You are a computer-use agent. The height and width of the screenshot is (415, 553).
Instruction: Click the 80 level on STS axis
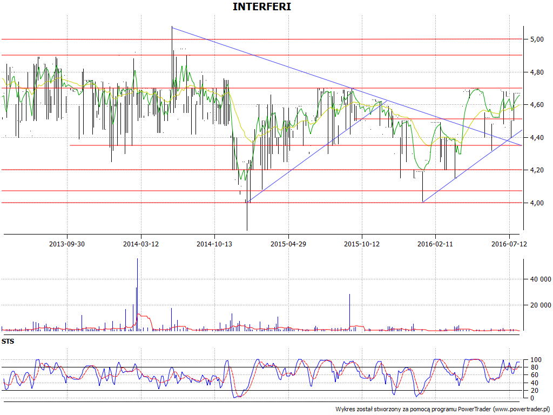pos(534,367)
